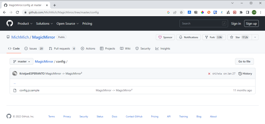Viewport: 265px width, 124px height.
Task: Click the footer GitHub logo
Action: click(9, 116)
